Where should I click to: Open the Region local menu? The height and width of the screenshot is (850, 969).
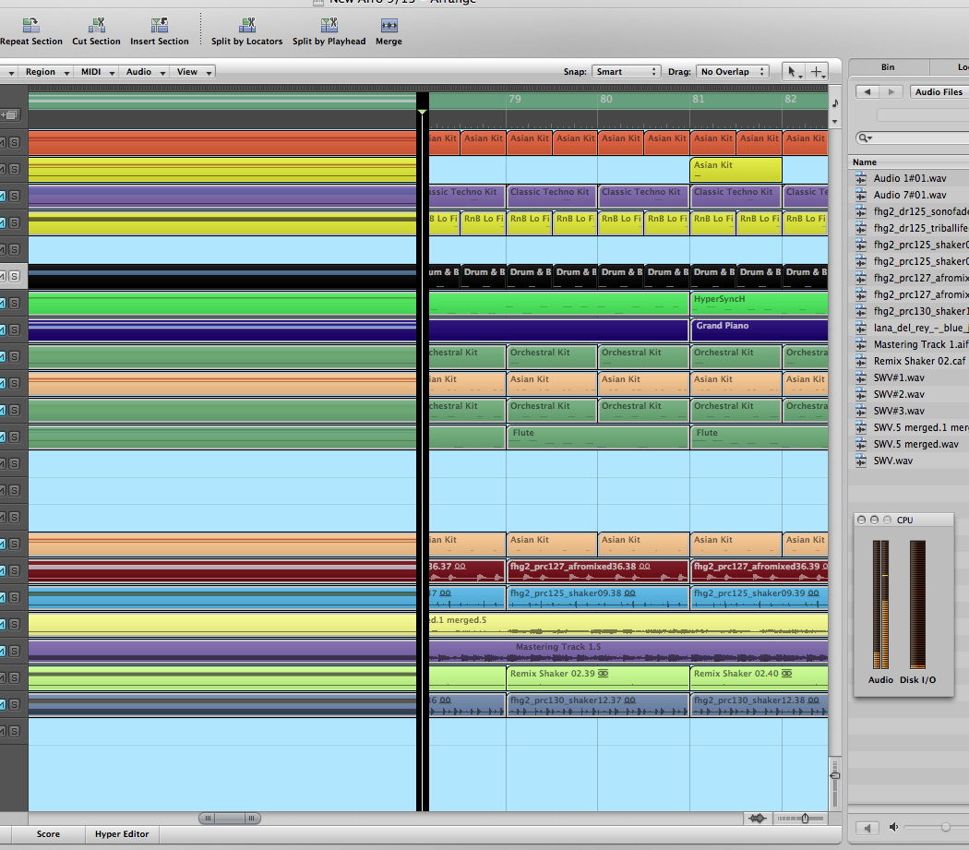45,72
